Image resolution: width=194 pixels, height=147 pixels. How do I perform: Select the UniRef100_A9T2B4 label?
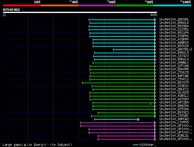pyautogui.click(x=174, y=103)
